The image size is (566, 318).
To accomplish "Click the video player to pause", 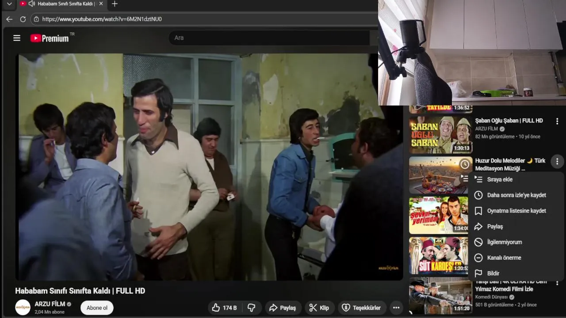I will point(210,167).
